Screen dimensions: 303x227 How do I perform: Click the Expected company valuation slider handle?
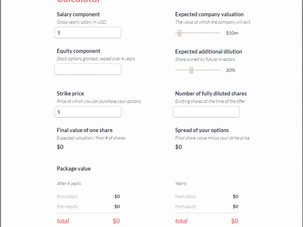click(179, 33)
